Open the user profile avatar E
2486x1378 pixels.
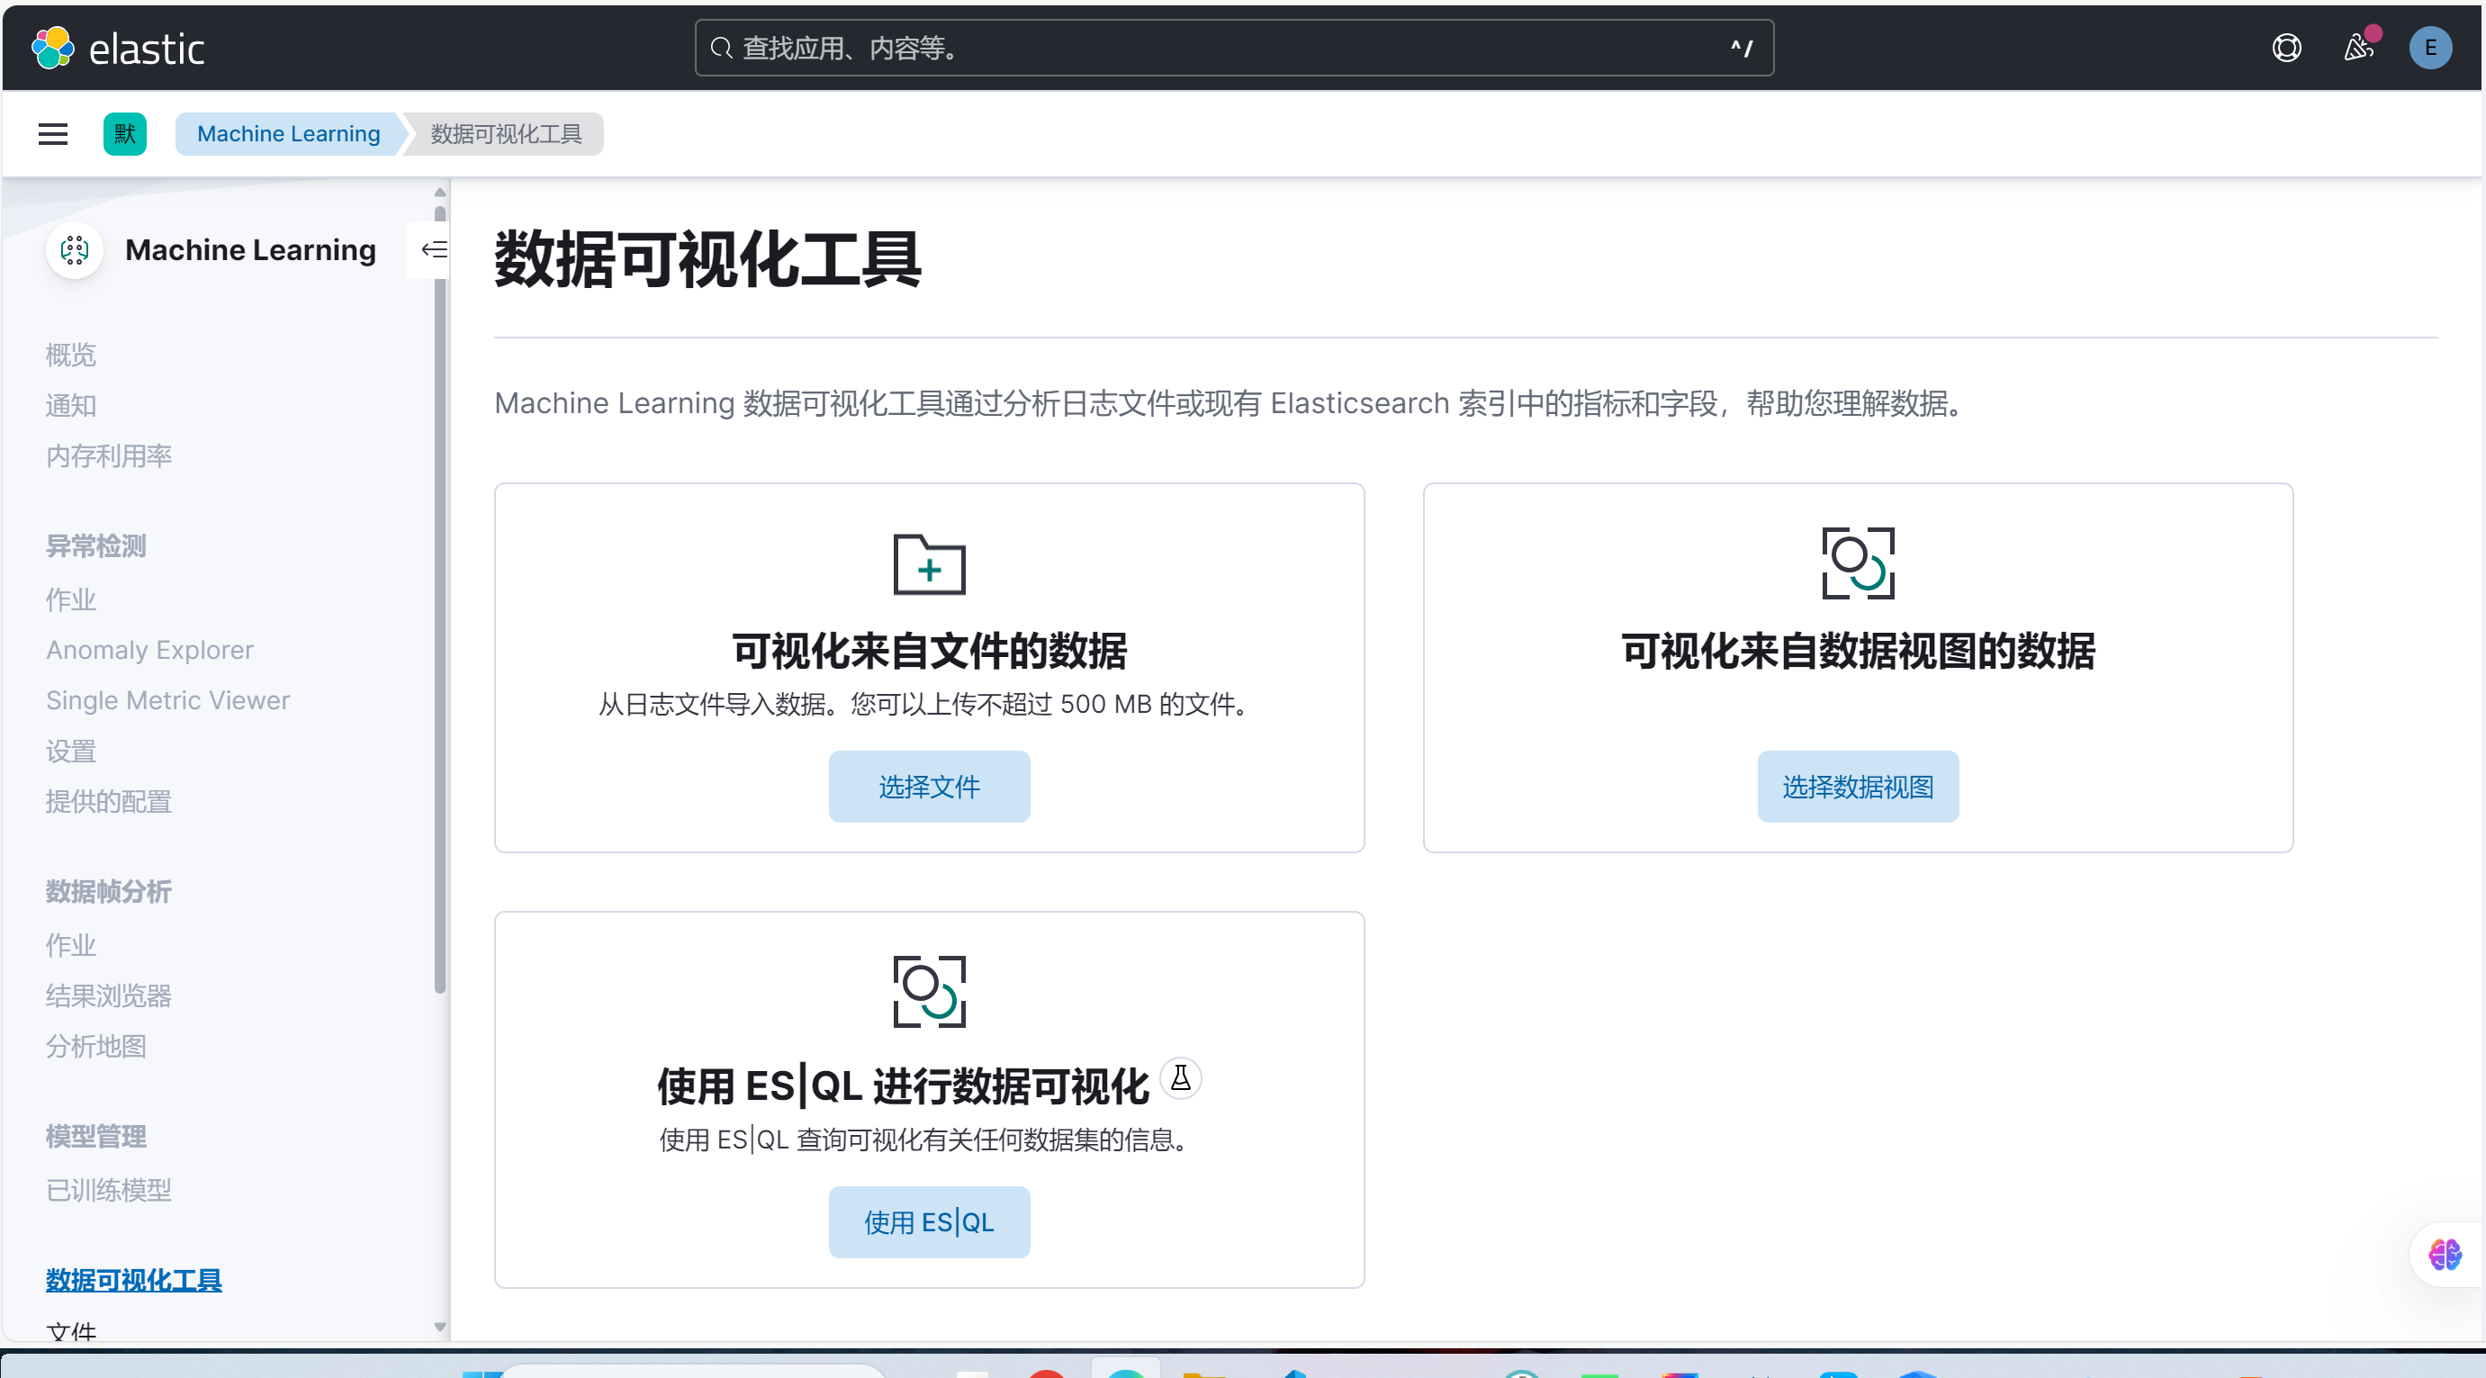[x=2429, y=49]
